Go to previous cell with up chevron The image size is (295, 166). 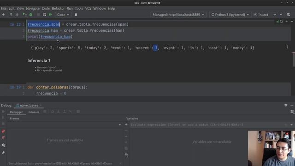pos(275,14)
